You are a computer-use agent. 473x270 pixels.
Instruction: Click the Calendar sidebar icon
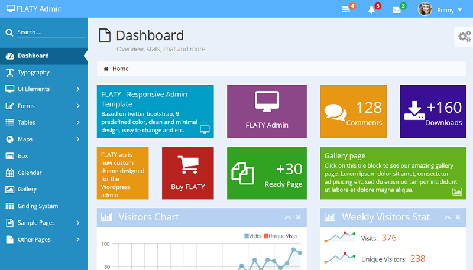pyautogui.click(x=9, y=173)
